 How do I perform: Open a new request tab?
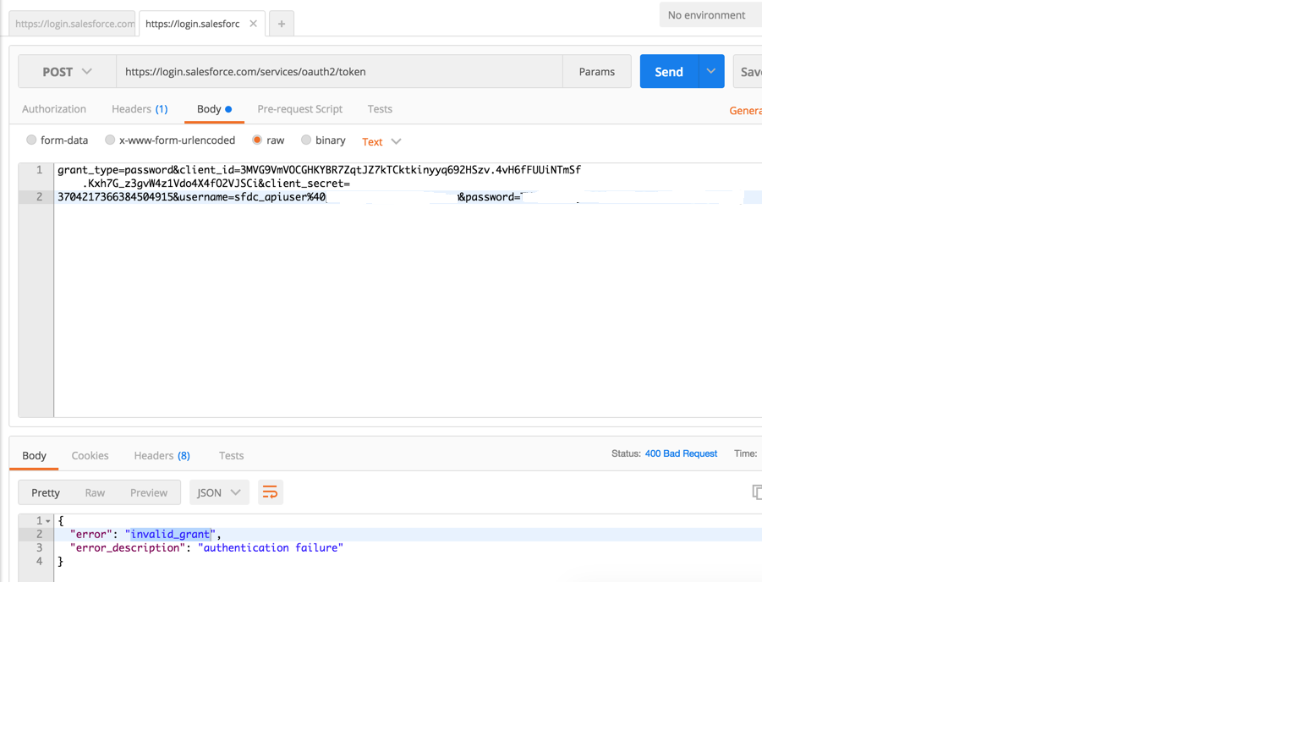[x=282, y=24]
